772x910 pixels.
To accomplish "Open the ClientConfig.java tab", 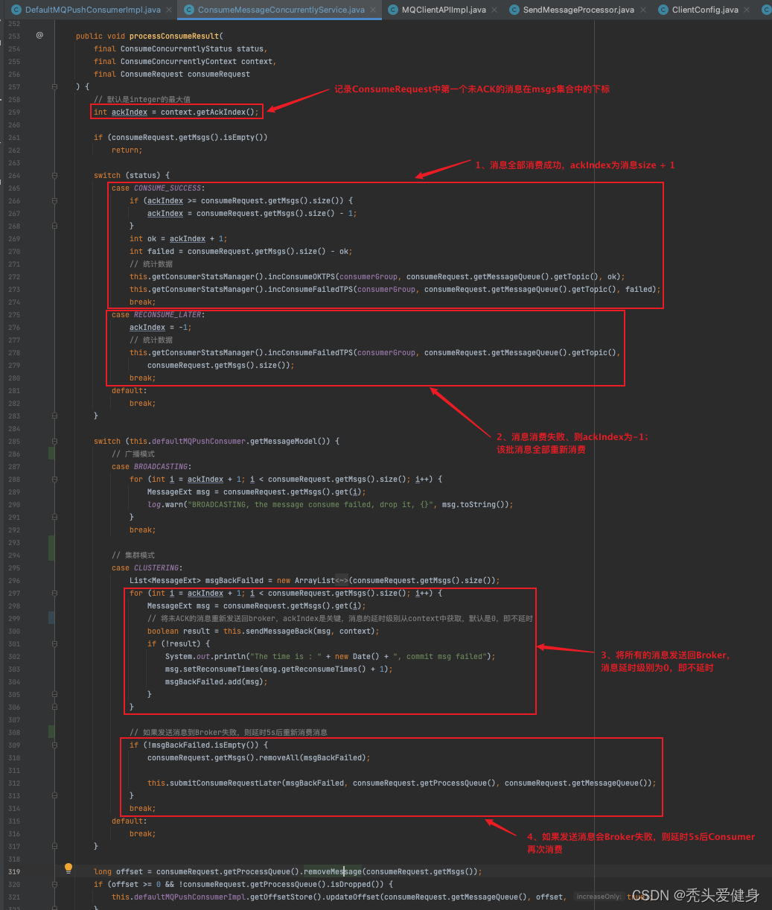I will (x=704, y=10).
